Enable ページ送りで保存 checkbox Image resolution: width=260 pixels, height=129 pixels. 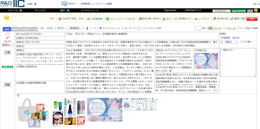coord(239,28)
